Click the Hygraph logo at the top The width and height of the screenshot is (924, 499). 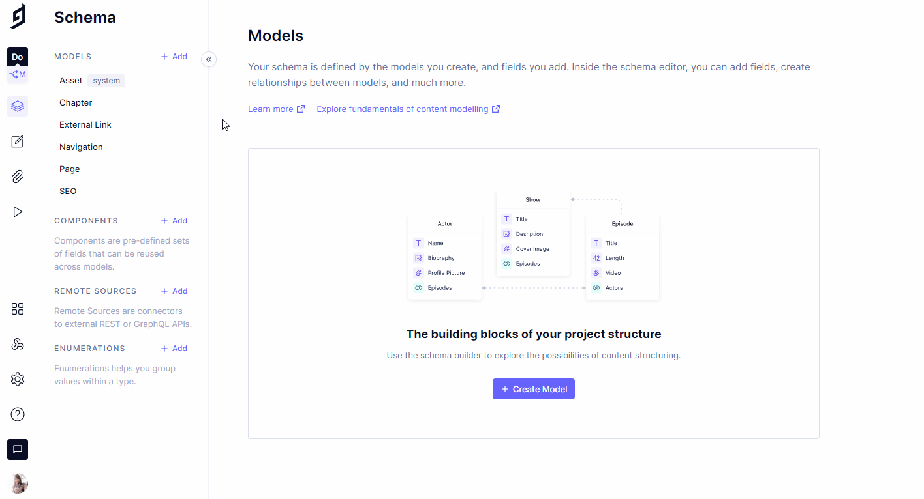tap(17, 17)
